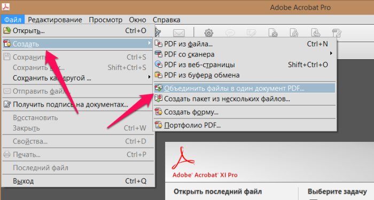Image resolution: width=374 pixels, height=200 pixels.
Task: Select Создать форму... submenu entry
Action: click(245, 112)
